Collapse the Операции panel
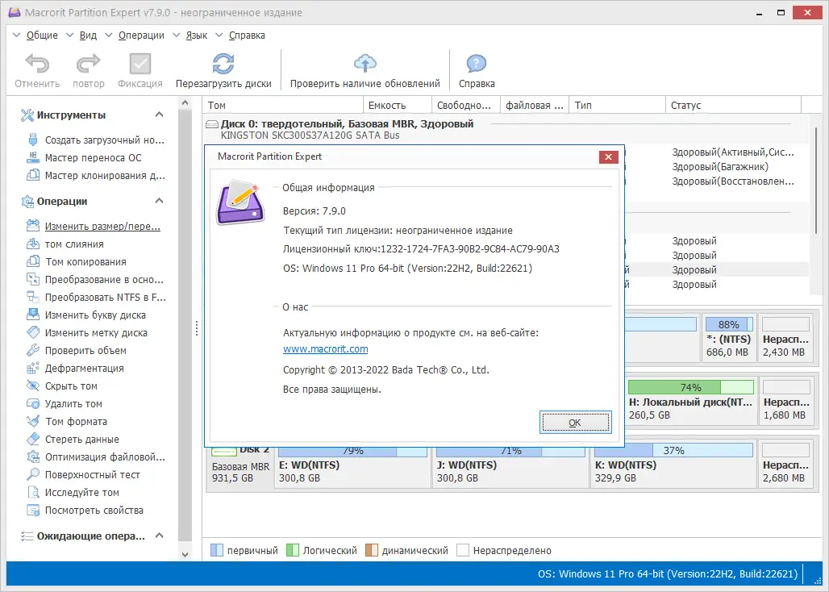 pos(158,201)
